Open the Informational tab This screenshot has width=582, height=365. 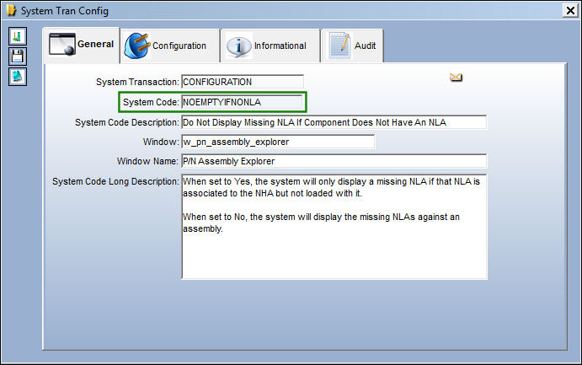270,46
